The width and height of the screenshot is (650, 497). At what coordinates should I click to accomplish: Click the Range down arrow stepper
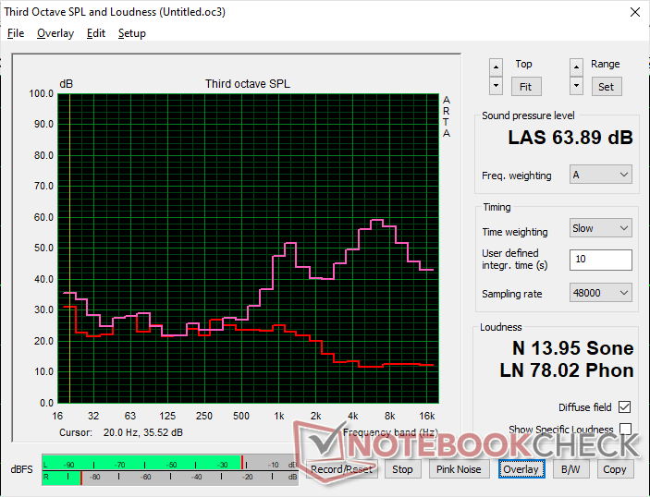point(576,86)
